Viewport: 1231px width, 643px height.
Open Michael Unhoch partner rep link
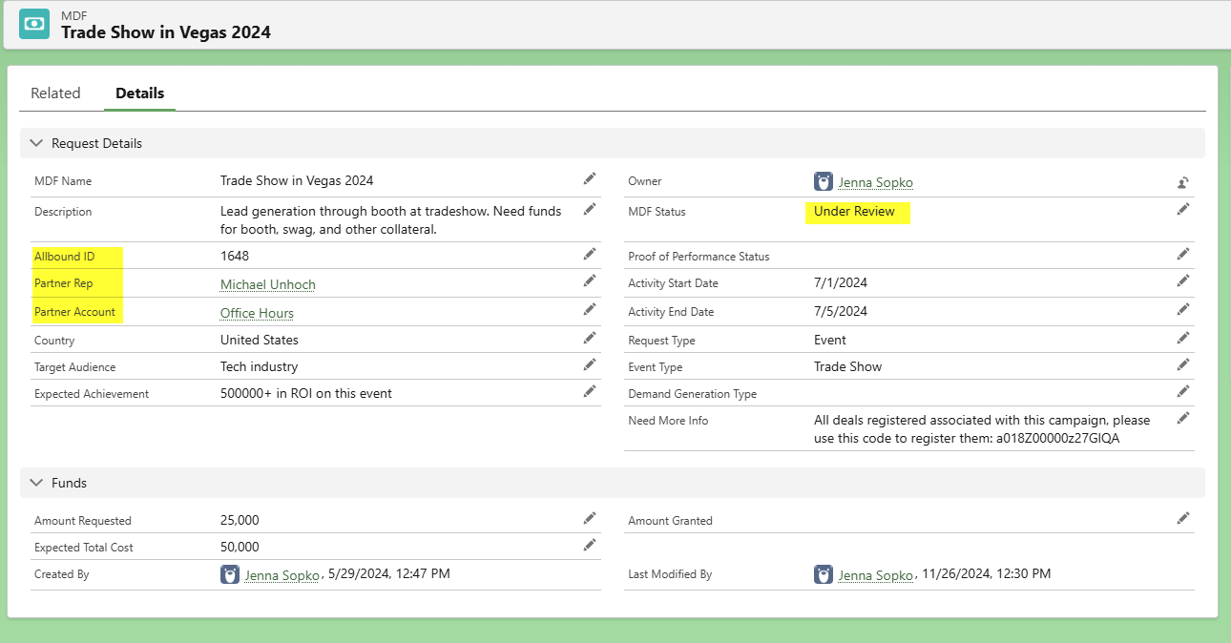[x=267, y=284]
